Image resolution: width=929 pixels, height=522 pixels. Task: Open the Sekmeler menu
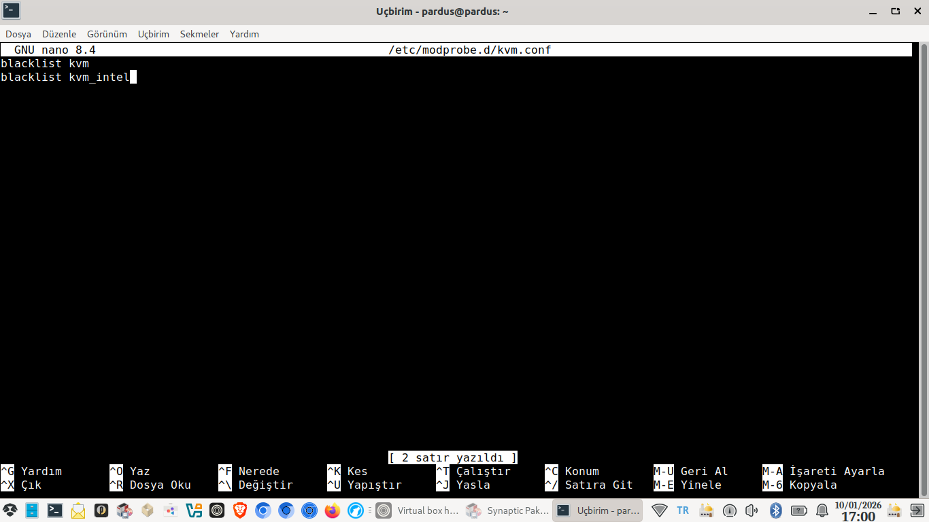point(199,34)
